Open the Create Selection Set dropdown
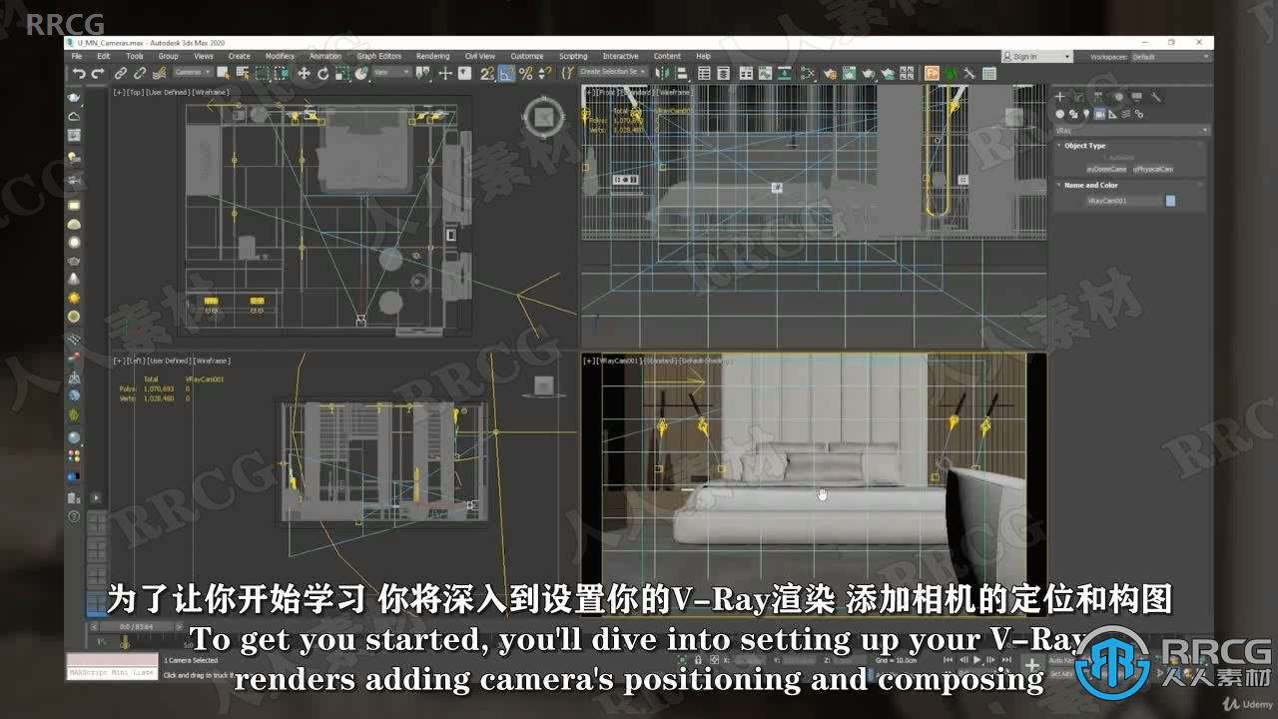Image resolution: width=1278 pixels, height=719 pixels. coord(613,72)
